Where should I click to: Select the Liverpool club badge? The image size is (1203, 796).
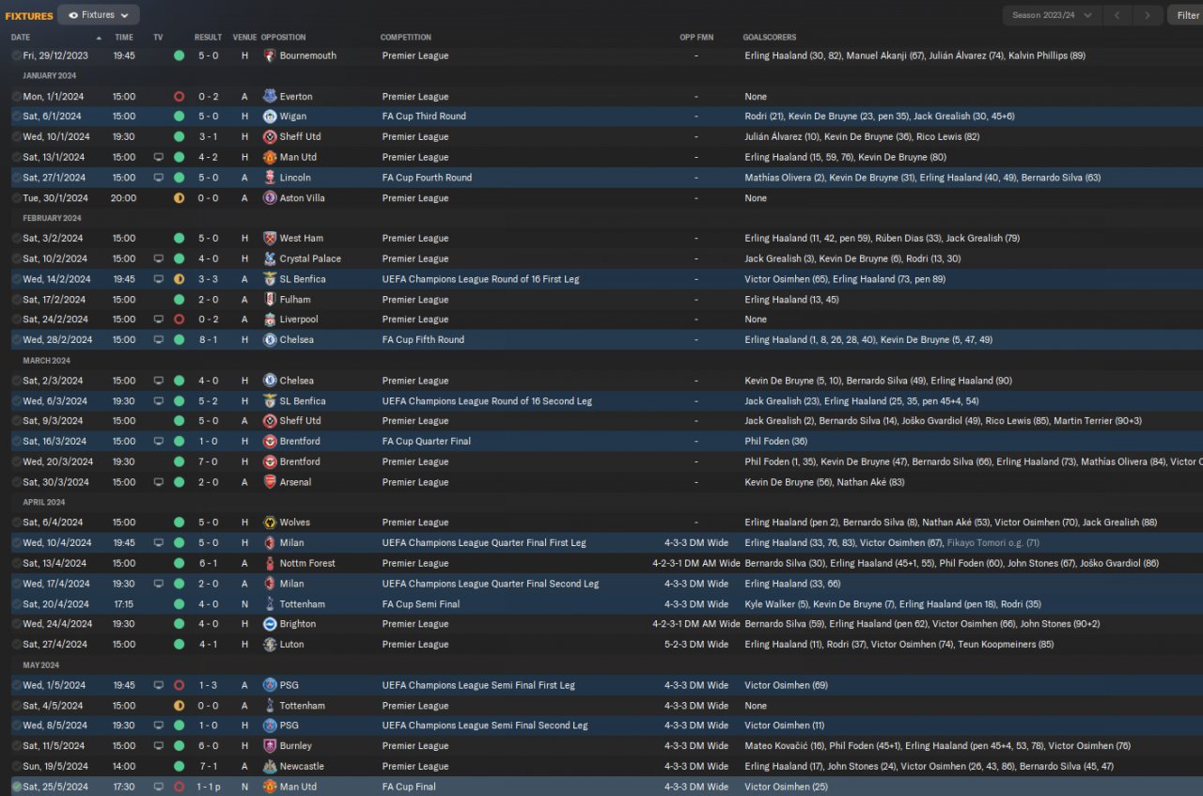[x=270, y=320]
